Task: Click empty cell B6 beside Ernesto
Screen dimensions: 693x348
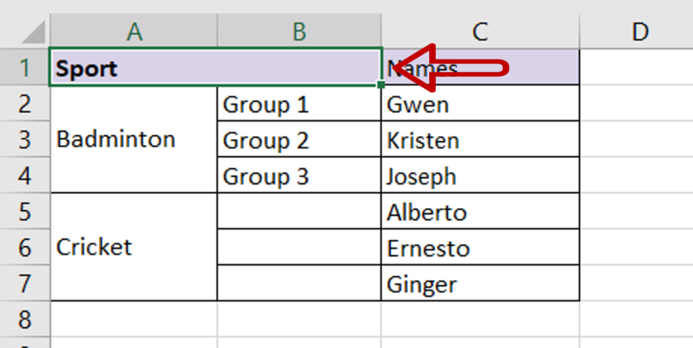Action: 298,247
